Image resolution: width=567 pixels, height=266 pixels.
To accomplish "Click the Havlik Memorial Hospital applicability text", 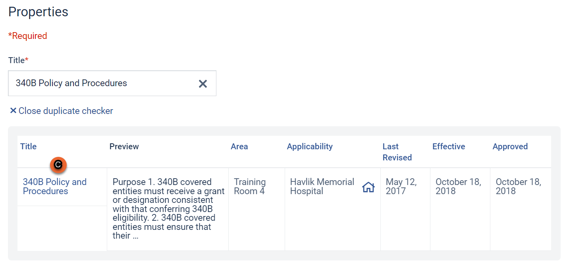I will [x=322, y=186].
